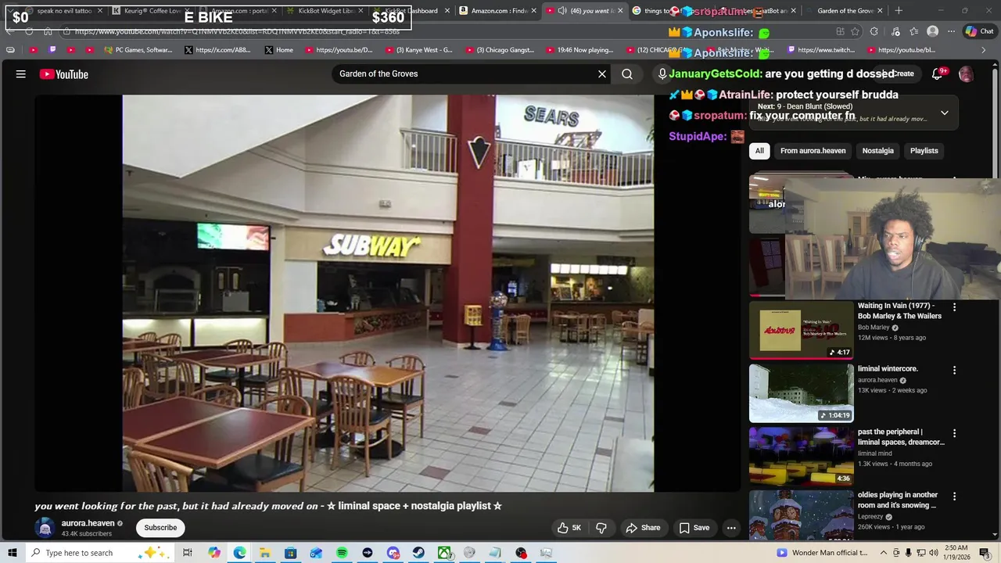
Task: Open past the peripheral video thumbnail
Action: [x=802, y=457]
